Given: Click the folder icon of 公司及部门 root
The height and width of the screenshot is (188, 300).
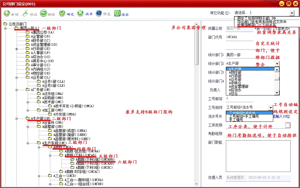Looking at the screenshot, I should click(x=5, y=24).
